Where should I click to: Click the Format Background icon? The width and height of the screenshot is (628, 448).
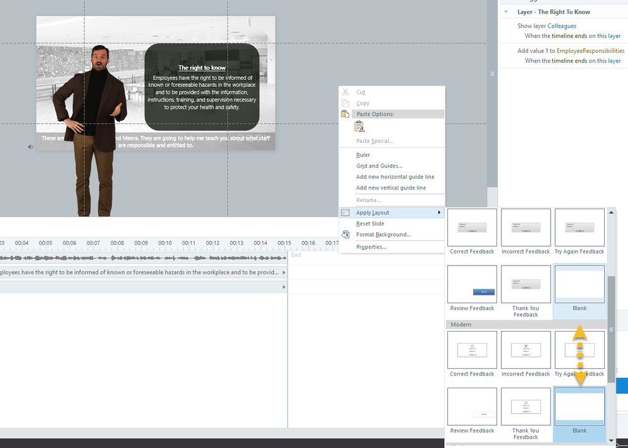pos(345,235)
